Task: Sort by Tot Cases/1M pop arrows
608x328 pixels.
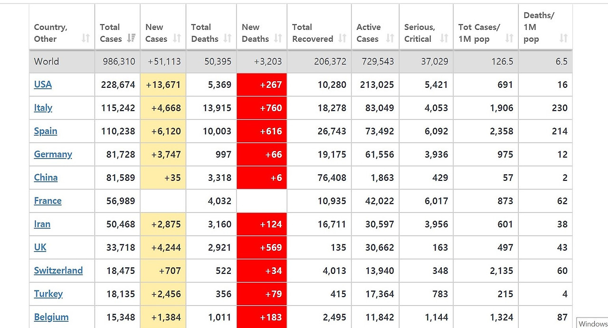Action: coord(509,38)
